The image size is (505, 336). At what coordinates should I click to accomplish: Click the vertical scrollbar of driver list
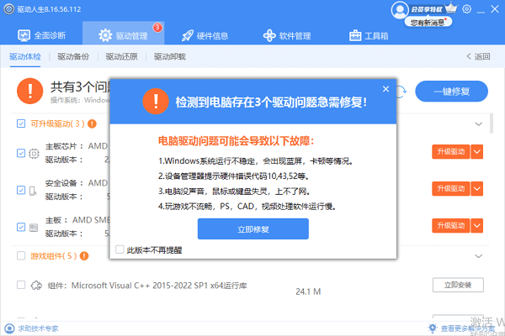492,123
